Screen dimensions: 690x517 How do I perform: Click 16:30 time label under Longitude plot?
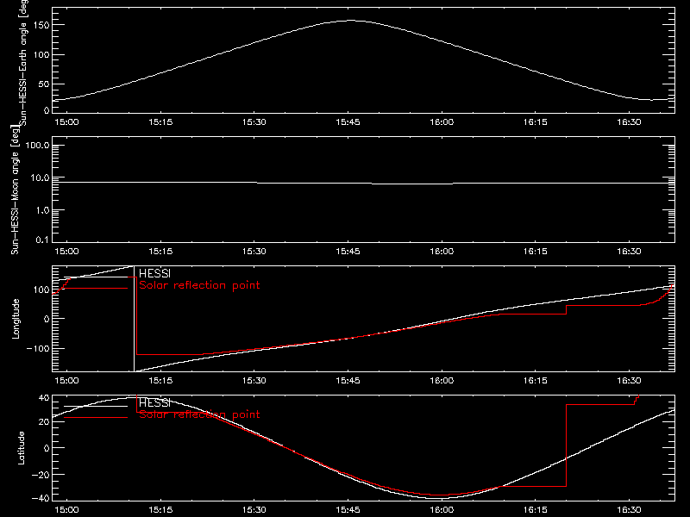630,381
